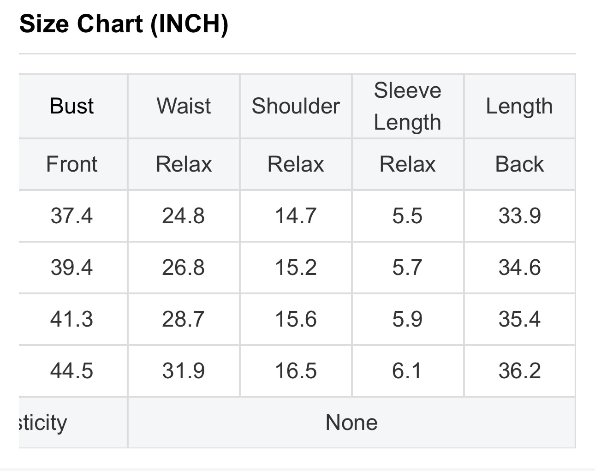Select the waist value 31.9

[x=184, y=371]
